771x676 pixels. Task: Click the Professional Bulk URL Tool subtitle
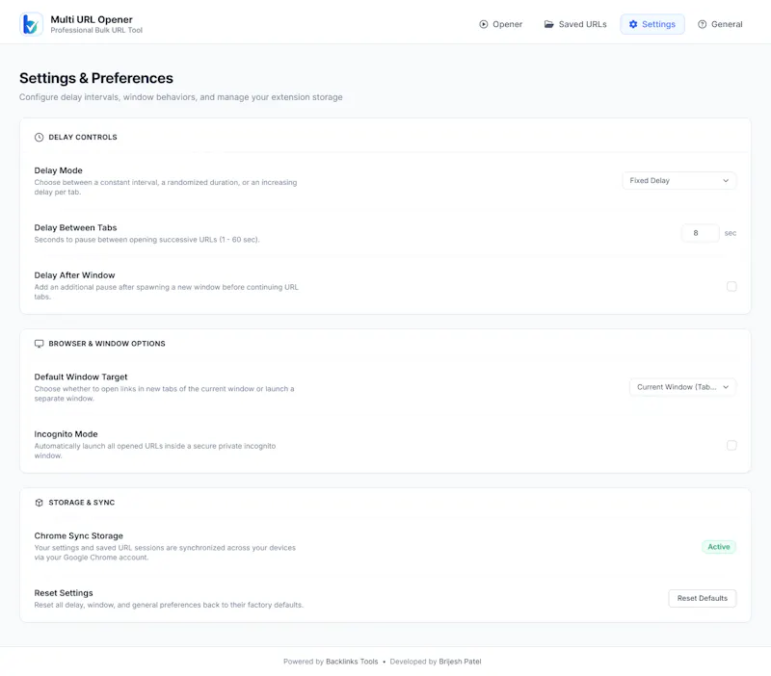pyautogui.click(x=96, y=30)
